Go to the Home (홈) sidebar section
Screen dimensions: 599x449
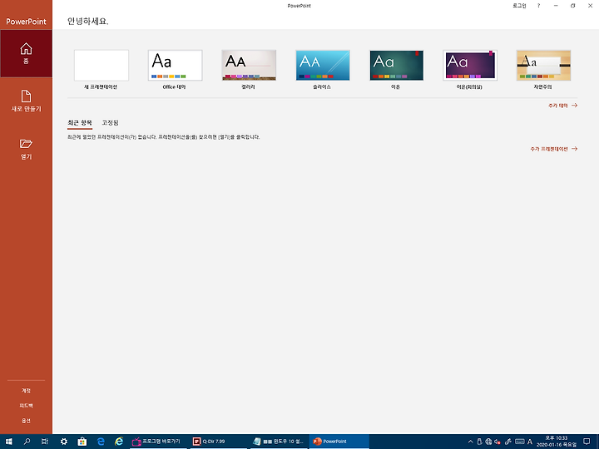pyautogui.click(x=26, y=54)
